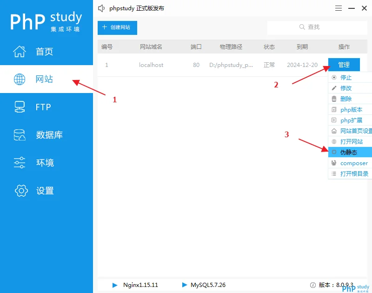The width and height of the screenshot is (372, 293).
Task: Click the house icon beside 网站首页设置
Action: tap(334, 131)
